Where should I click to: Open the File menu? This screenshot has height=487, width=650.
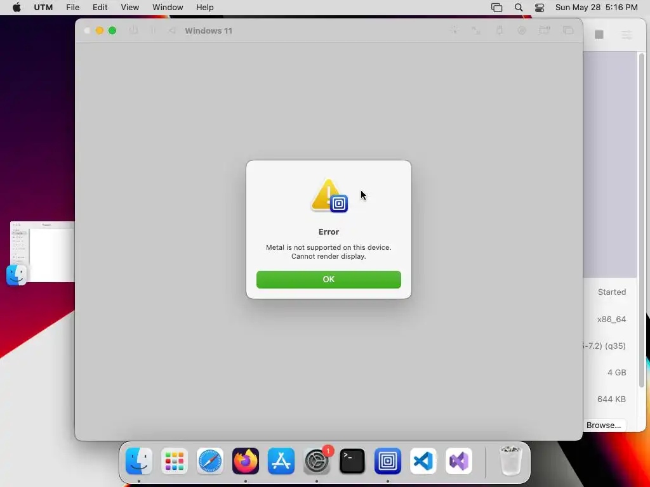click(72, 8)
